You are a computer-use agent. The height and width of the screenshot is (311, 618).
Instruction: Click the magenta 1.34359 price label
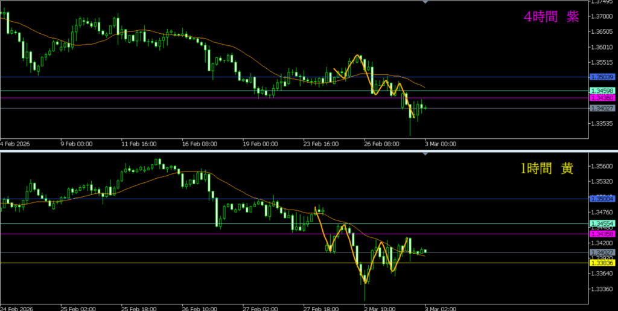[602, 234]
